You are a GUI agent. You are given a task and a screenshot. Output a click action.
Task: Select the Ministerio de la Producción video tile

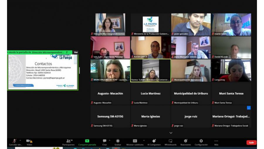click(150, 24)
